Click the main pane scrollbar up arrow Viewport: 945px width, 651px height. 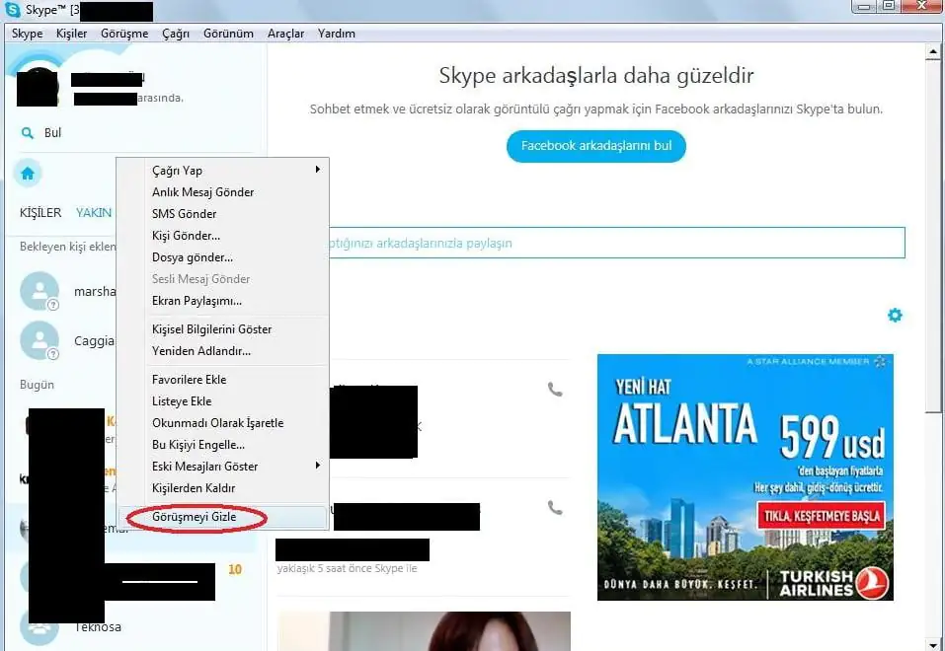click(933, 52)
